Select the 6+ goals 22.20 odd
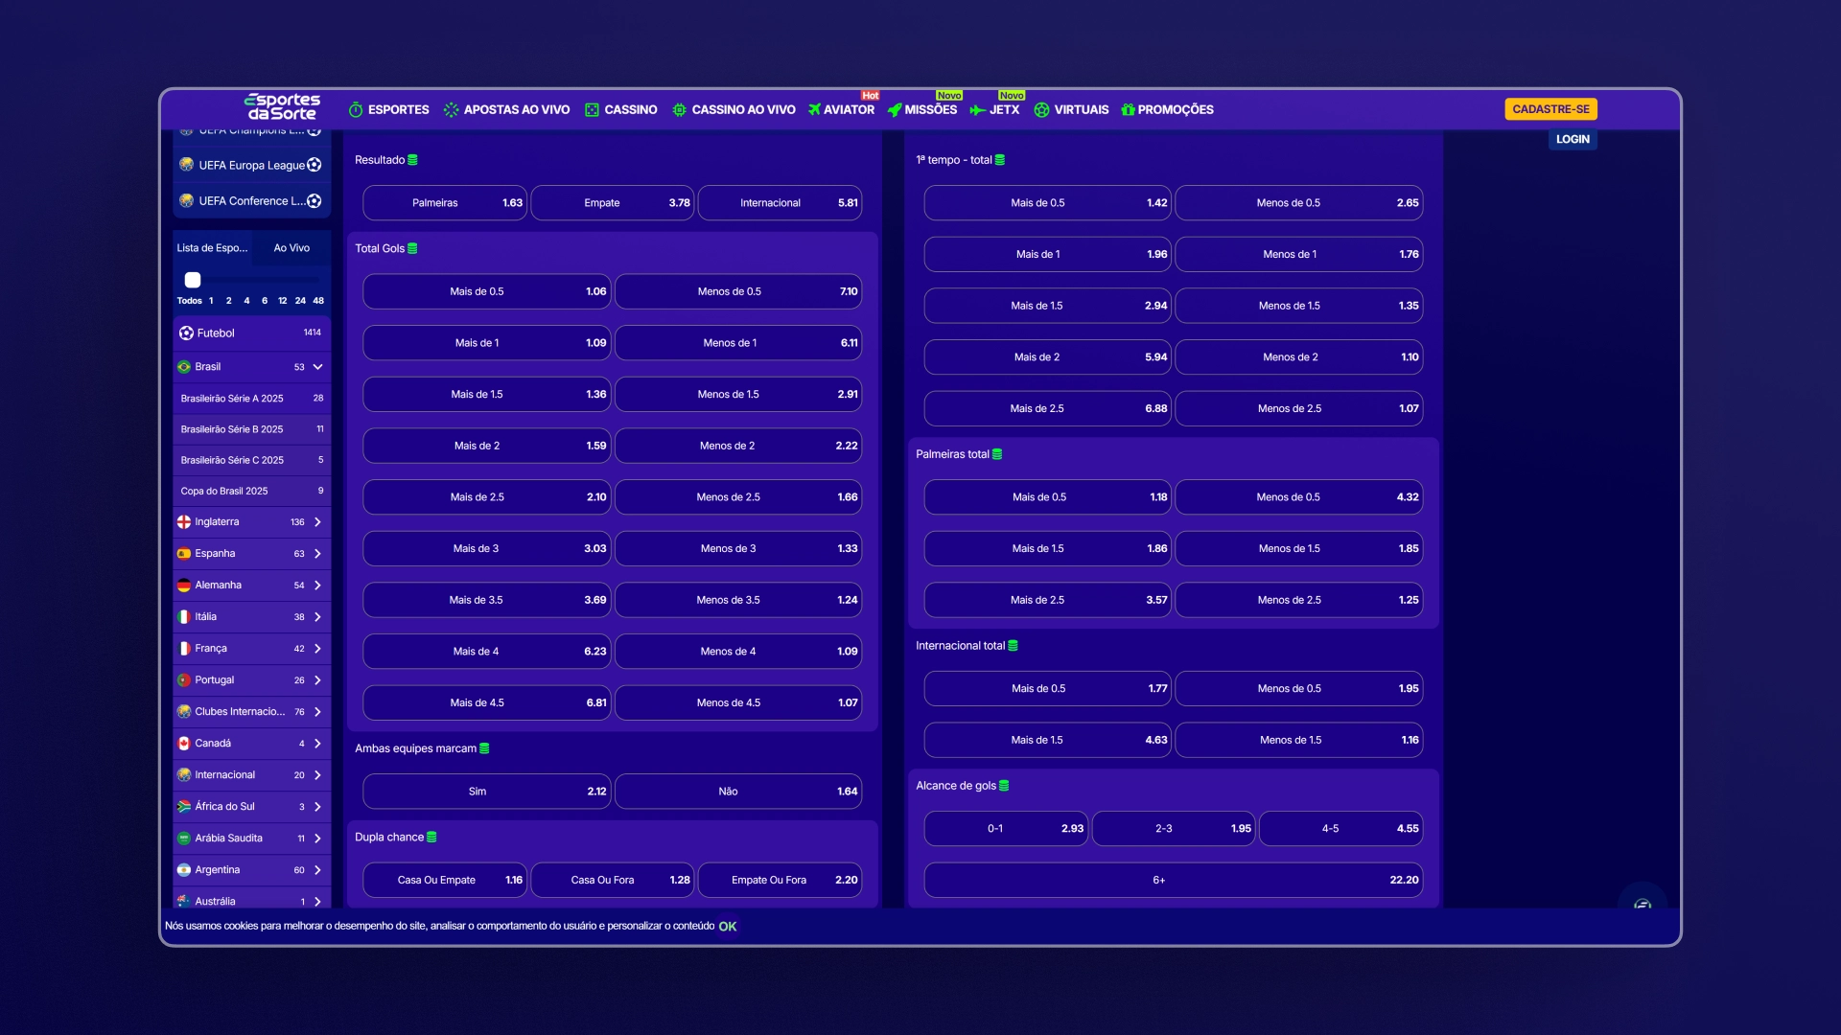This screenshot has height=1035, width=1841. point(1174,880)
